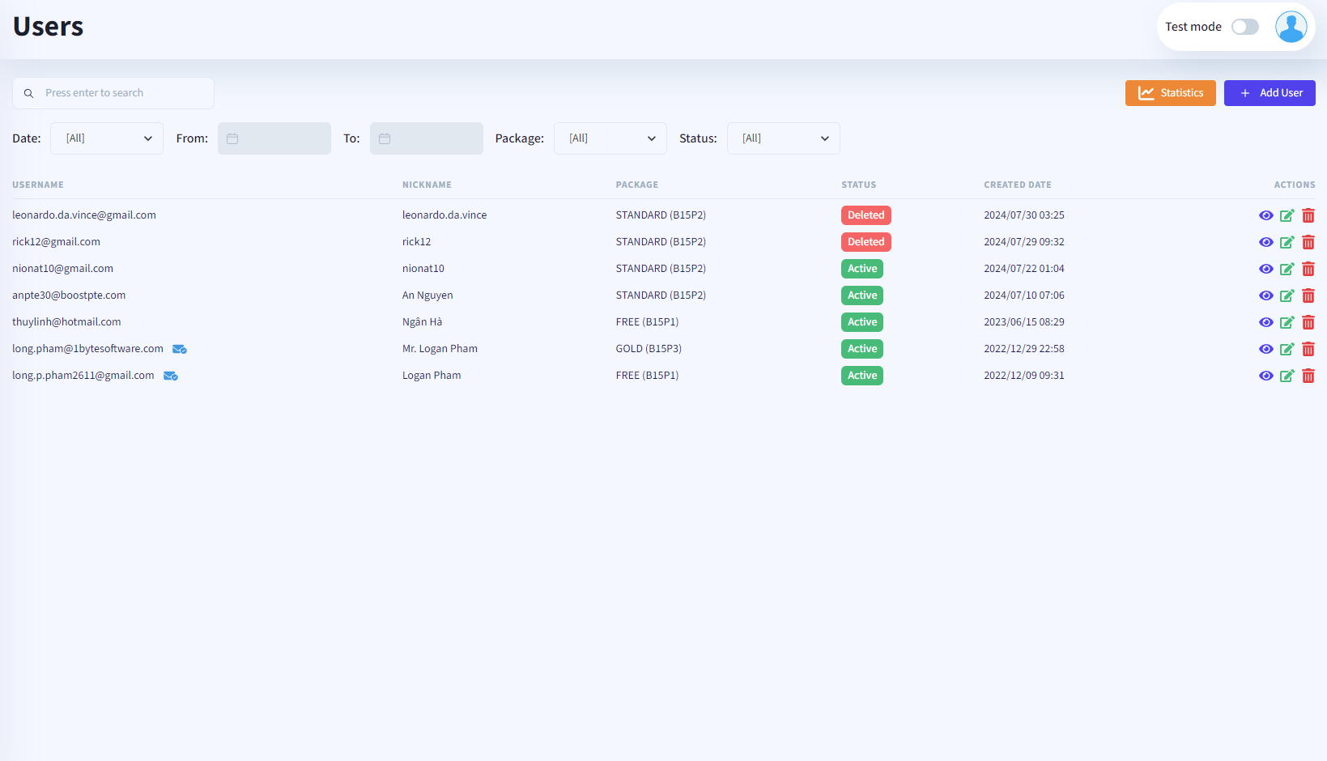Edit the rick12@gmail.com user
Viewport: 1327px width, 761px height.
(x=1287, y=242)
